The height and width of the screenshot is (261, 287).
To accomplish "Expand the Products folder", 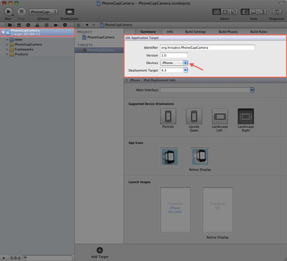I will [x=7, y=54].
